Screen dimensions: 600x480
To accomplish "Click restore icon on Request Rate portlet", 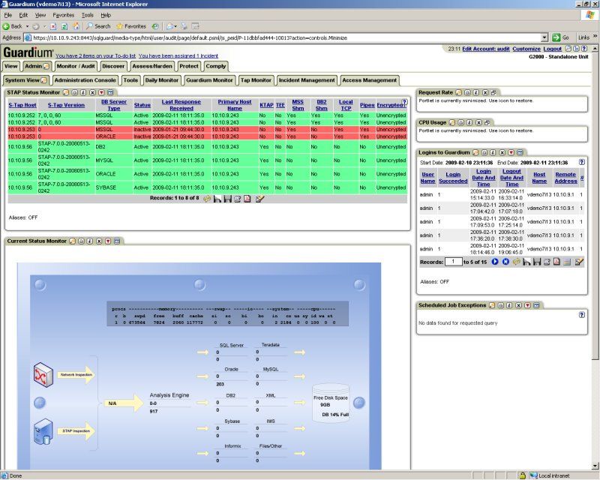I will point(493,93).
